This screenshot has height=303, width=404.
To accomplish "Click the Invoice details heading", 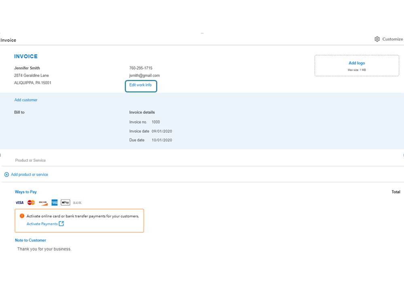I will [x=142, y=112].
